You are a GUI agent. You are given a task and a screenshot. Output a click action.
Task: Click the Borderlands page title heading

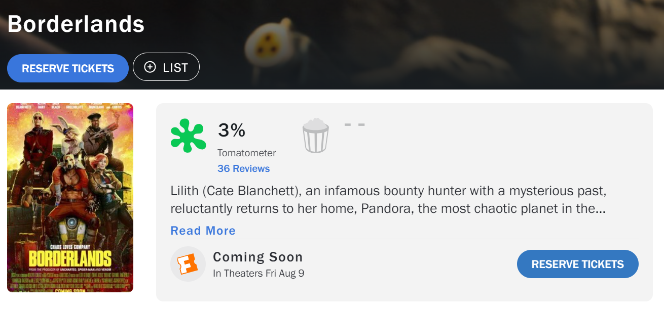pos(76,24)
